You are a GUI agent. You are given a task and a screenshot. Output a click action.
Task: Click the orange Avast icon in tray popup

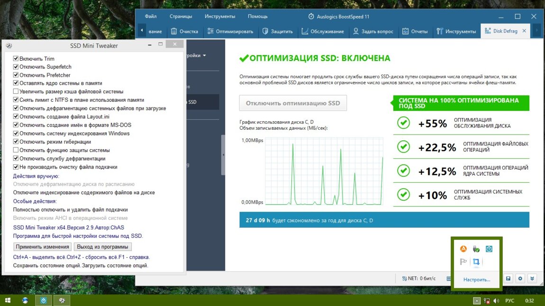tap(463, 249)
